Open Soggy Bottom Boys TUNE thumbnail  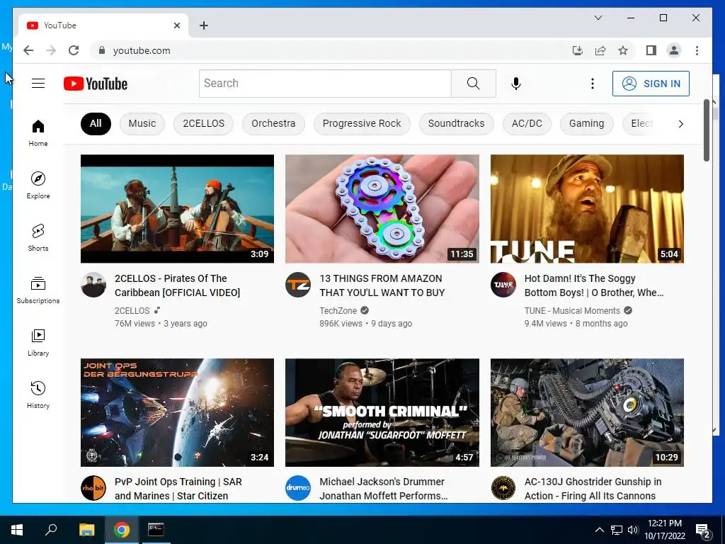[587, 209]
